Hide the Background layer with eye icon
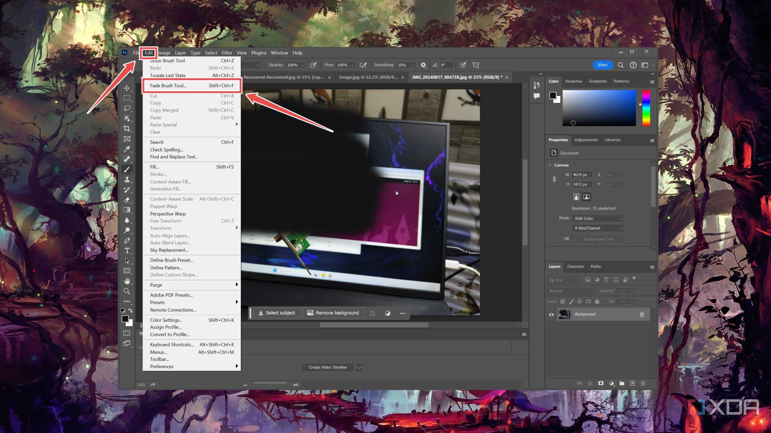Screen dimensions: 771x433 coord(551,314)
